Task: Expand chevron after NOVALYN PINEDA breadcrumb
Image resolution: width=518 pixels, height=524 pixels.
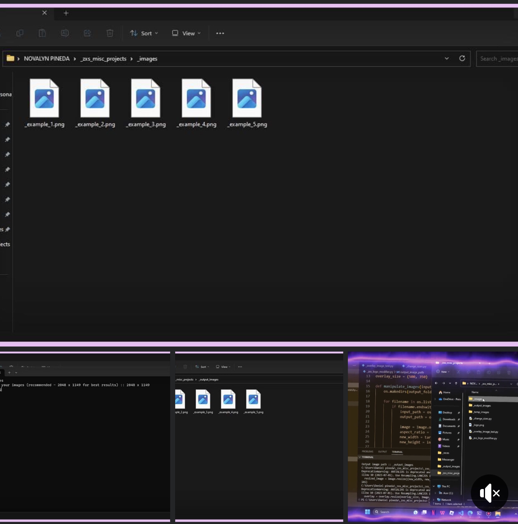Action: [75, 59]
